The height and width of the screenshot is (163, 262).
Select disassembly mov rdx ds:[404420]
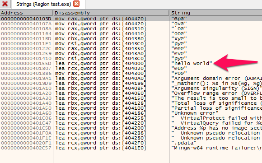(101, 24)
